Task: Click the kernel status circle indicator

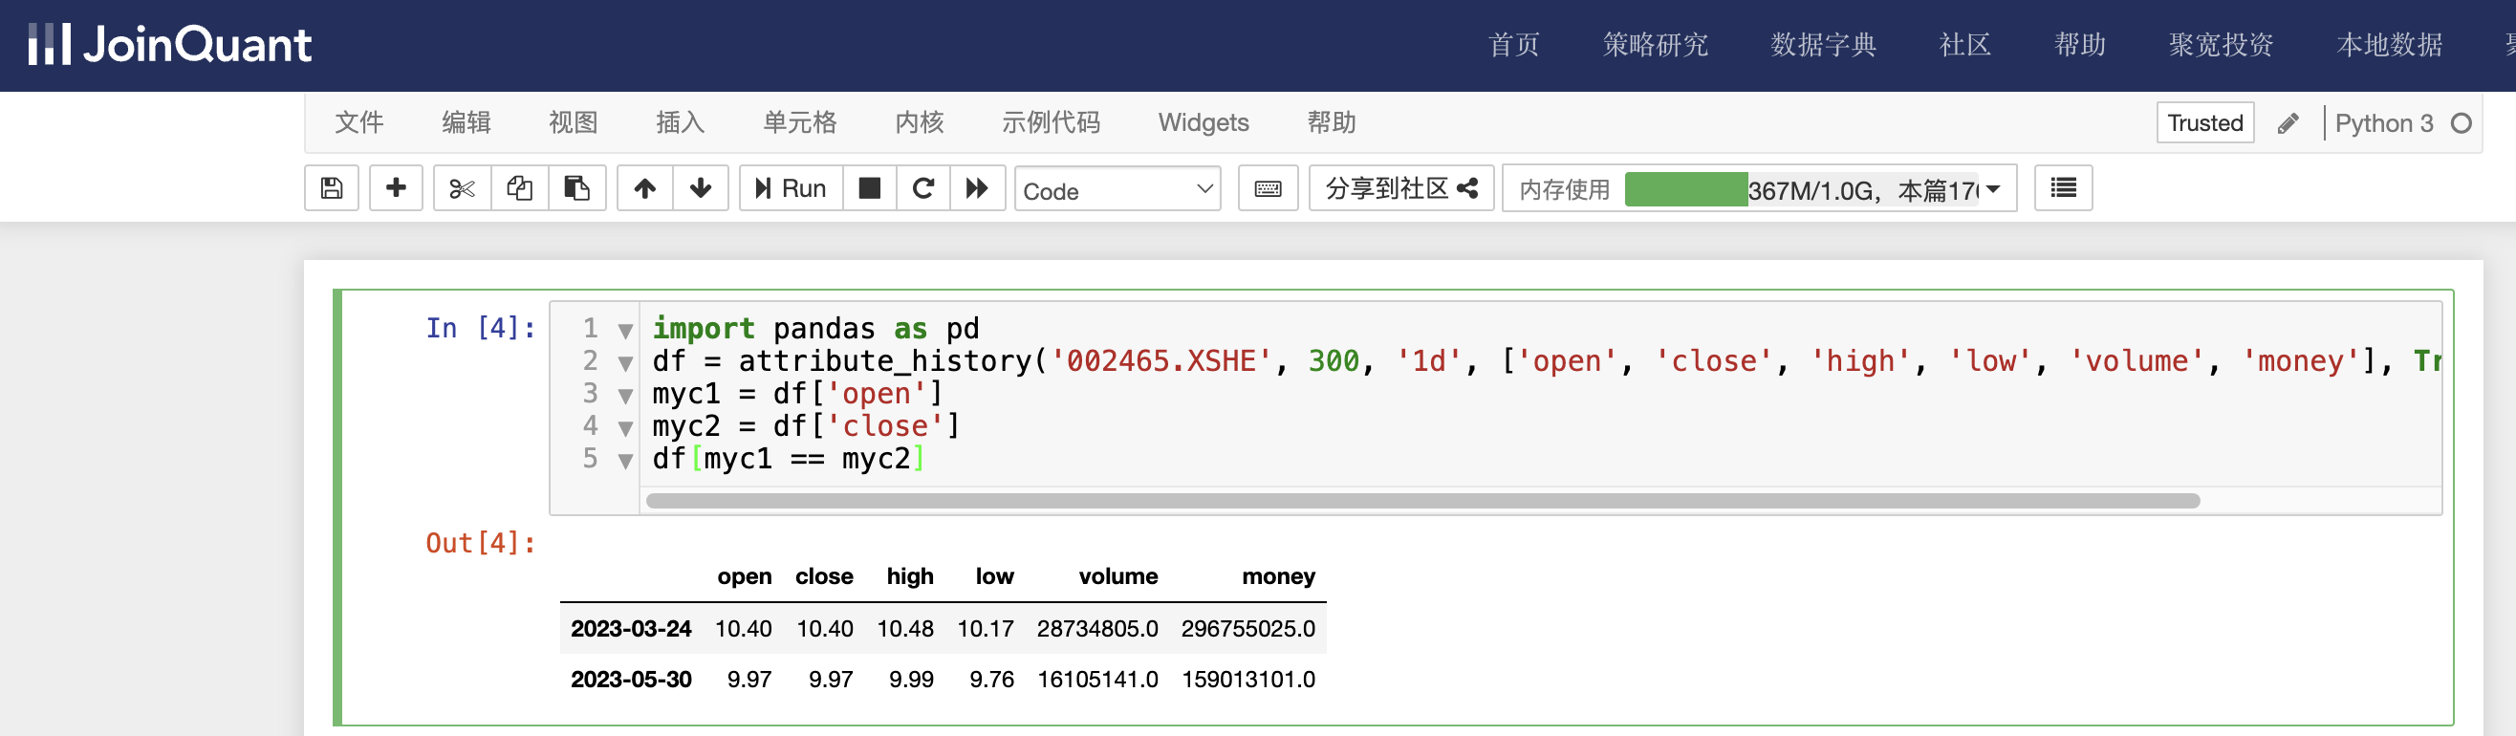Action: 2462,123
